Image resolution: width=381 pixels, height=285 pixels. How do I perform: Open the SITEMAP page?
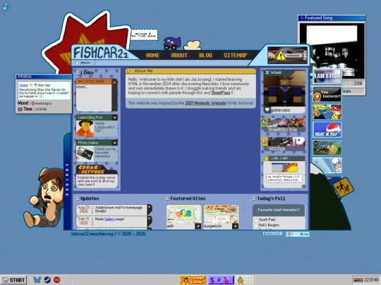[x=235, y=56]
